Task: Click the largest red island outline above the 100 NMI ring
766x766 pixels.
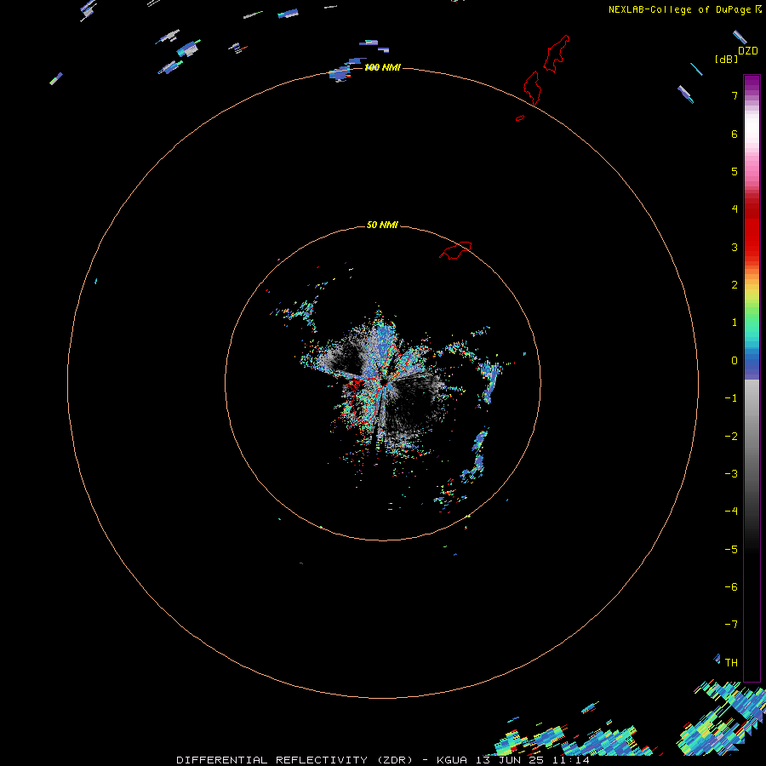Action: click(557, 54)
